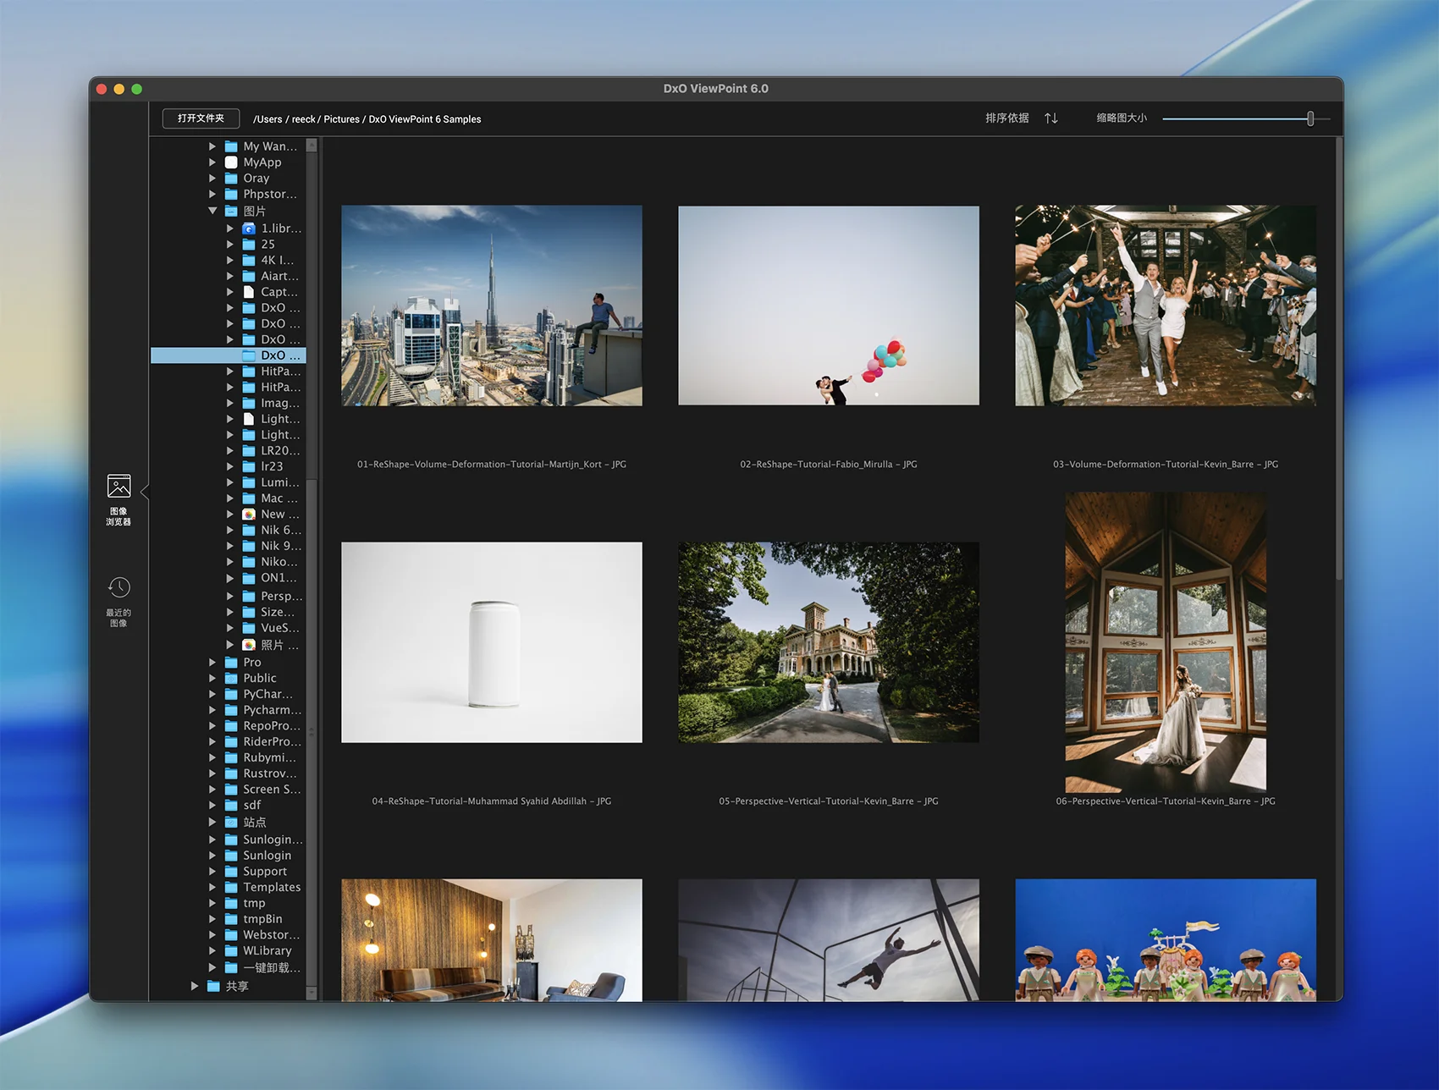Image resolution: width=1439 pixels, height=1090 pixels.
Task: Select the RepoPro… folder in the tree
Action: point(272,725)
